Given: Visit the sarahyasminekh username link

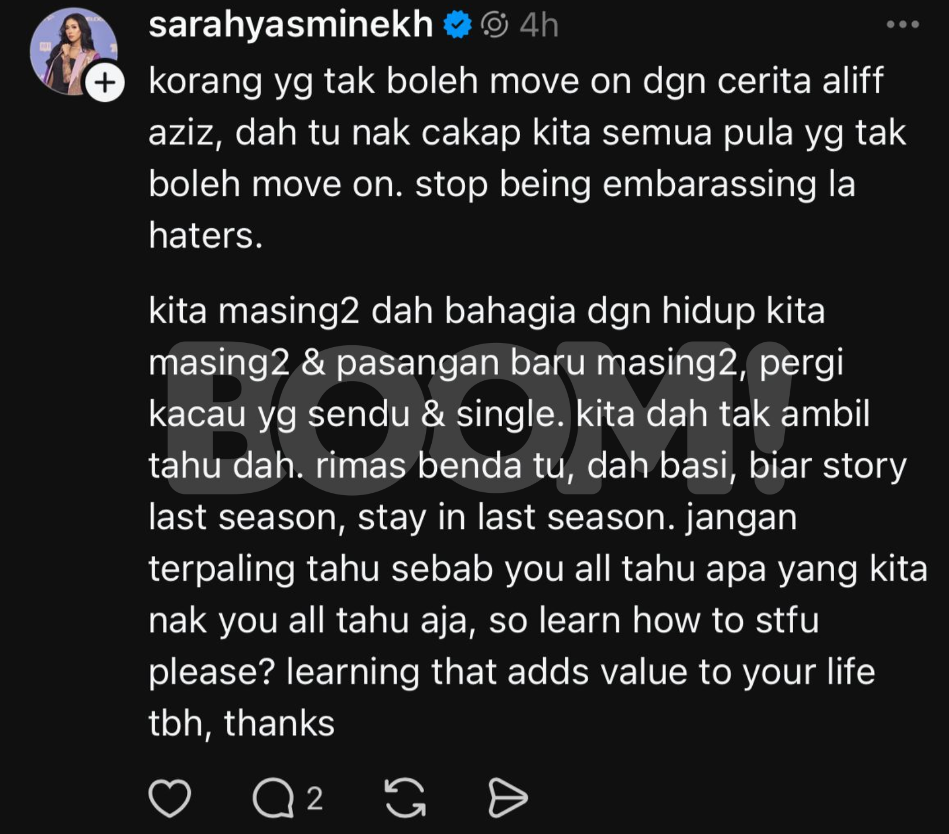Looking at the screenshot, I should [291, 25].
